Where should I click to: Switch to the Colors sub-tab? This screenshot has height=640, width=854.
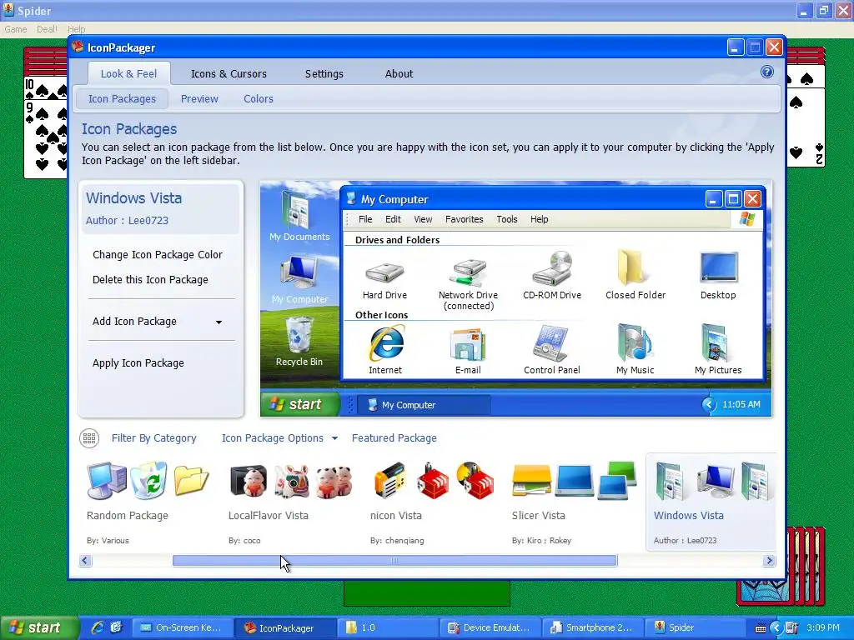click(x=259, y=98)
